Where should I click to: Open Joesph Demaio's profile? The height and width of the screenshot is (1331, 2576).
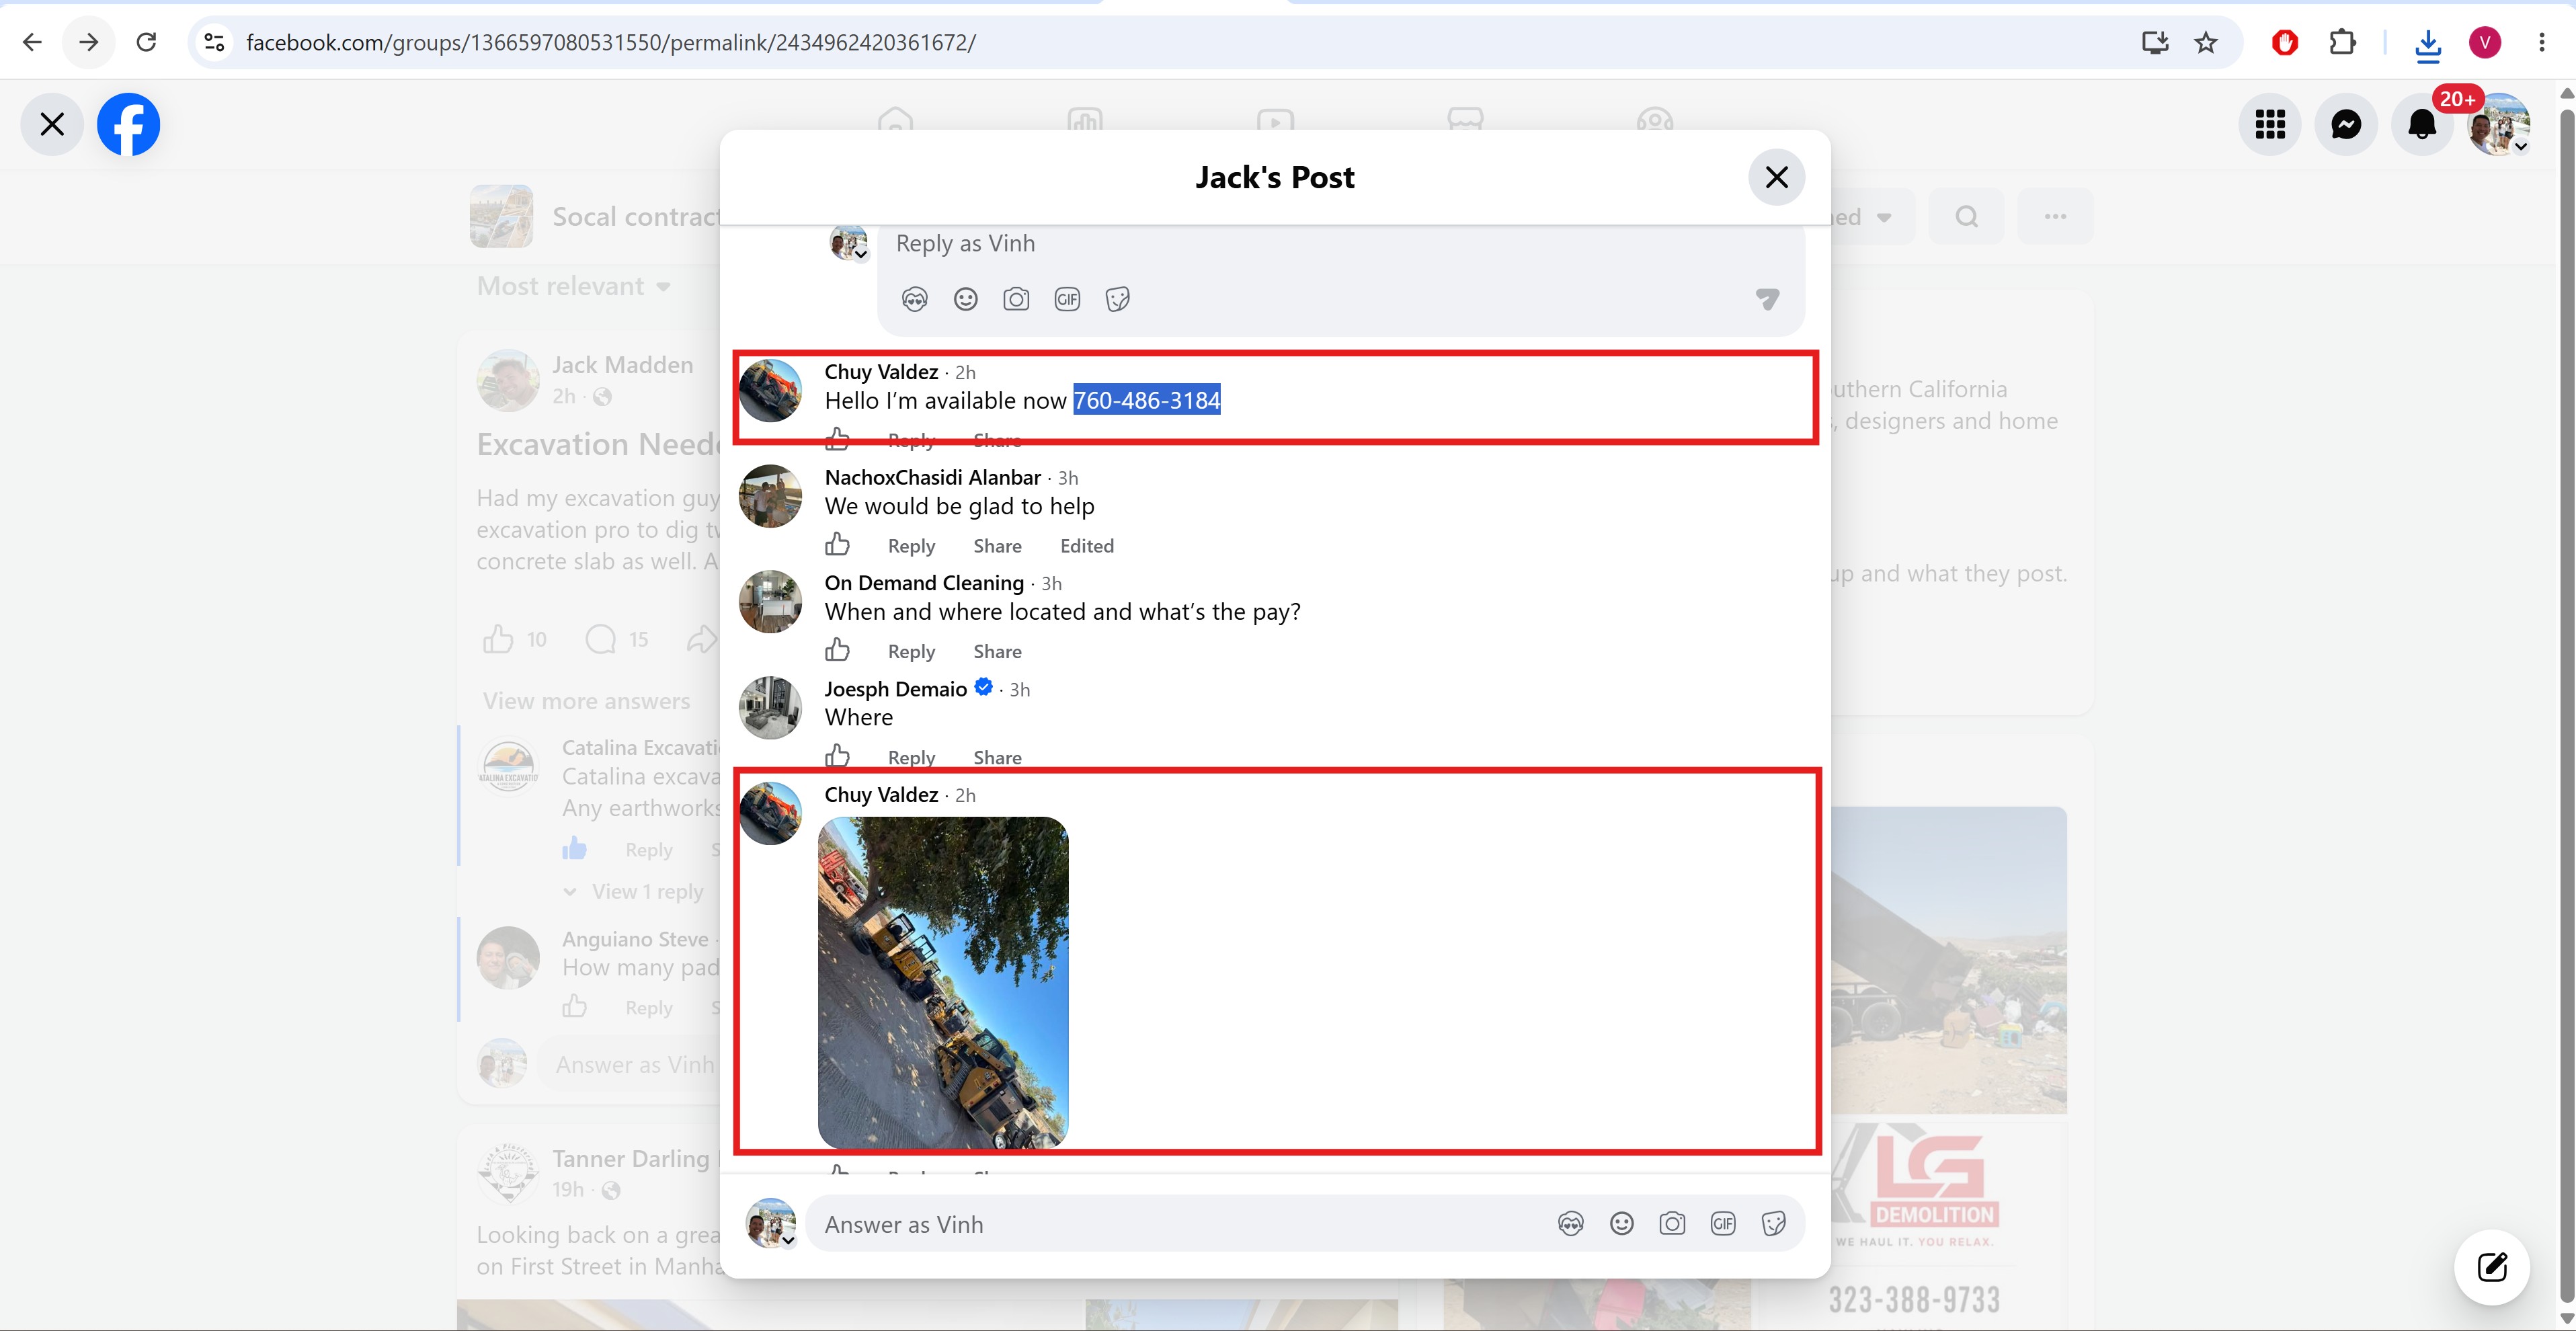[x=895, y=689]
